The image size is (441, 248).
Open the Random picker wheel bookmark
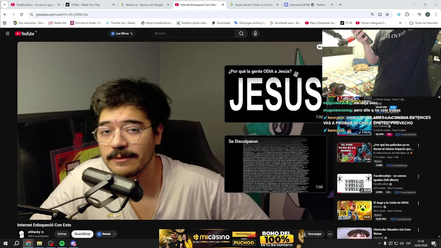(192, 23)
